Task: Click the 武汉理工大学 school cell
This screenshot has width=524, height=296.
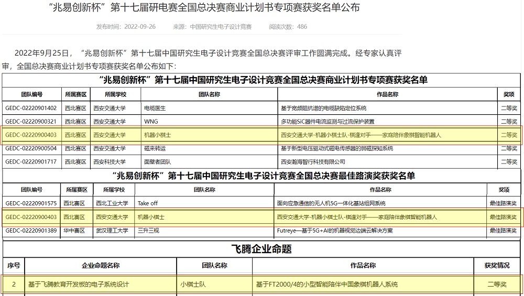Action: point(112,230)
